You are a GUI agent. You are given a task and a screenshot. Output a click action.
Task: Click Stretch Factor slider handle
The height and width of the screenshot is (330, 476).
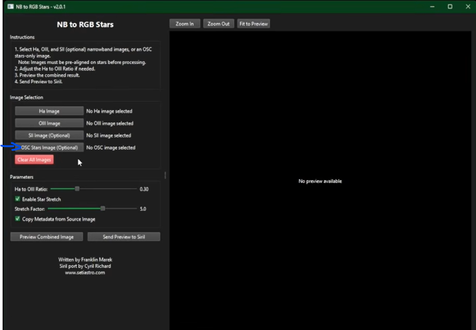(103, 209)
